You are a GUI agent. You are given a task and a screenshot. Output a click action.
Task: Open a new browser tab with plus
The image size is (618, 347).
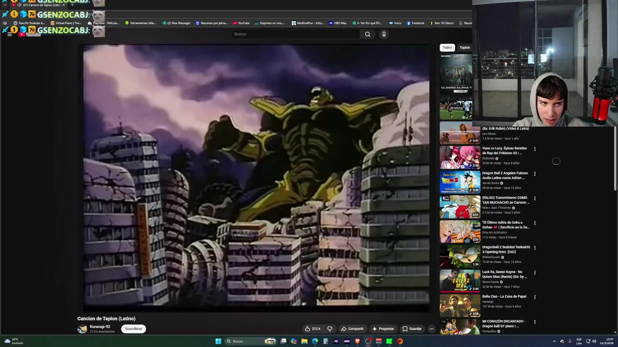click(x=72, y=5)
